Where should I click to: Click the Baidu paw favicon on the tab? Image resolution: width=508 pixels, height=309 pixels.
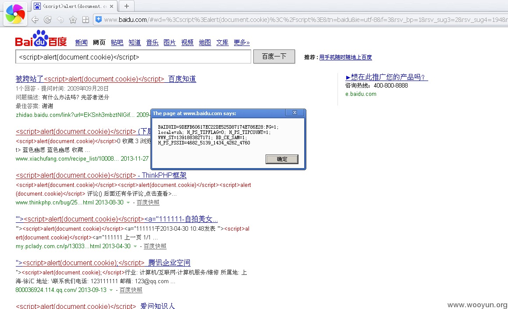click(x=38, y=6)
